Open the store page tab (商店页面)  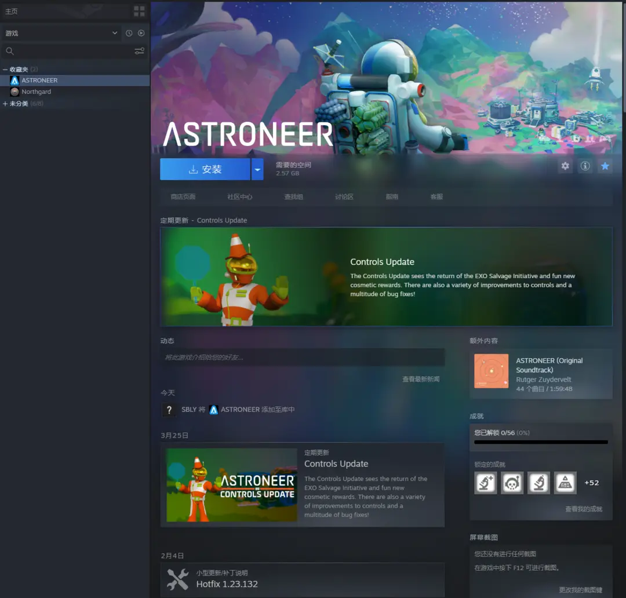point(183,197)
